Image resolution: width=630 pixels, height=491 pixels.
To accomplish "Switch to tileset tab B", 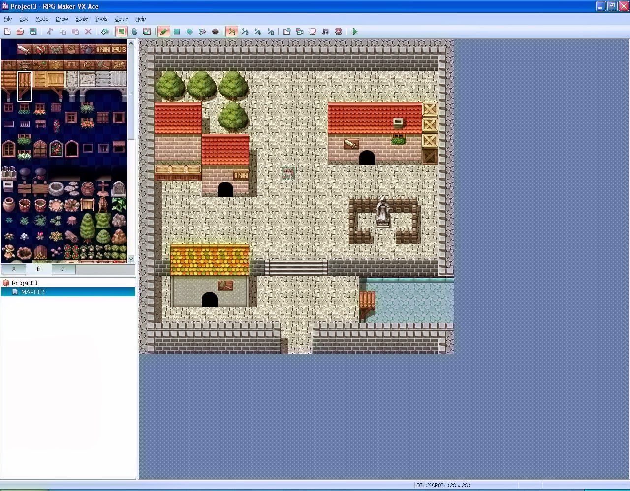I will coord(38,269).
